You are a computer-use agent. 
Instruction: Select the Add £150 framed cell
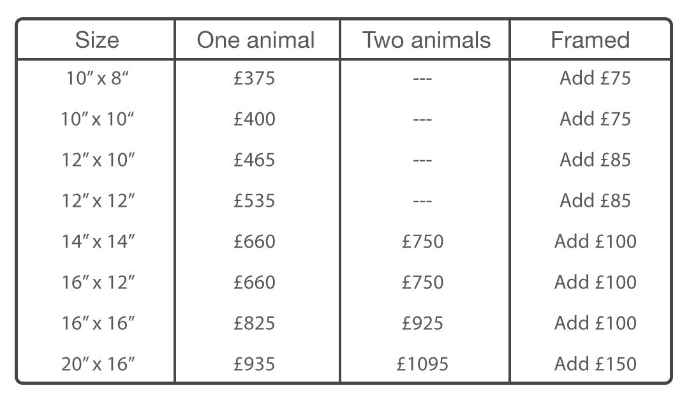click(595, 364)
